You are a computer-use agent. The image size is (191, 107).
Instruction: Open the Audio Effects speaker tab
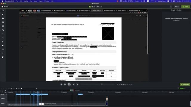click(x=3, y=45)
